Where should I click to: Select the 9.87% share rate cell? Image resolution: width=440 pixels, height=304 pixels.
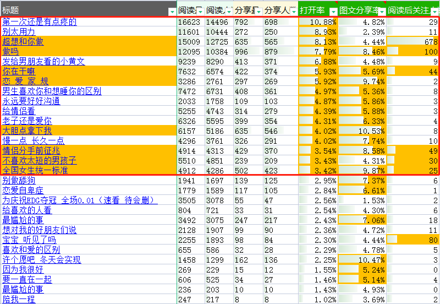(x=362, y=171)
